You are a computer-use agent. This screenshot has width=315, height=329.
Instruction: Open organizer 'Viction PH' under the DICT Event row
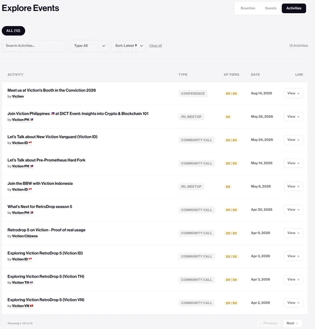tap(23, 120)
